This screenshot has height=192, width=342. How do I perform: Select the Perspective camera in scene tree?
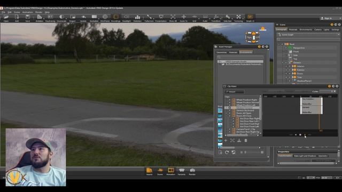299,48
